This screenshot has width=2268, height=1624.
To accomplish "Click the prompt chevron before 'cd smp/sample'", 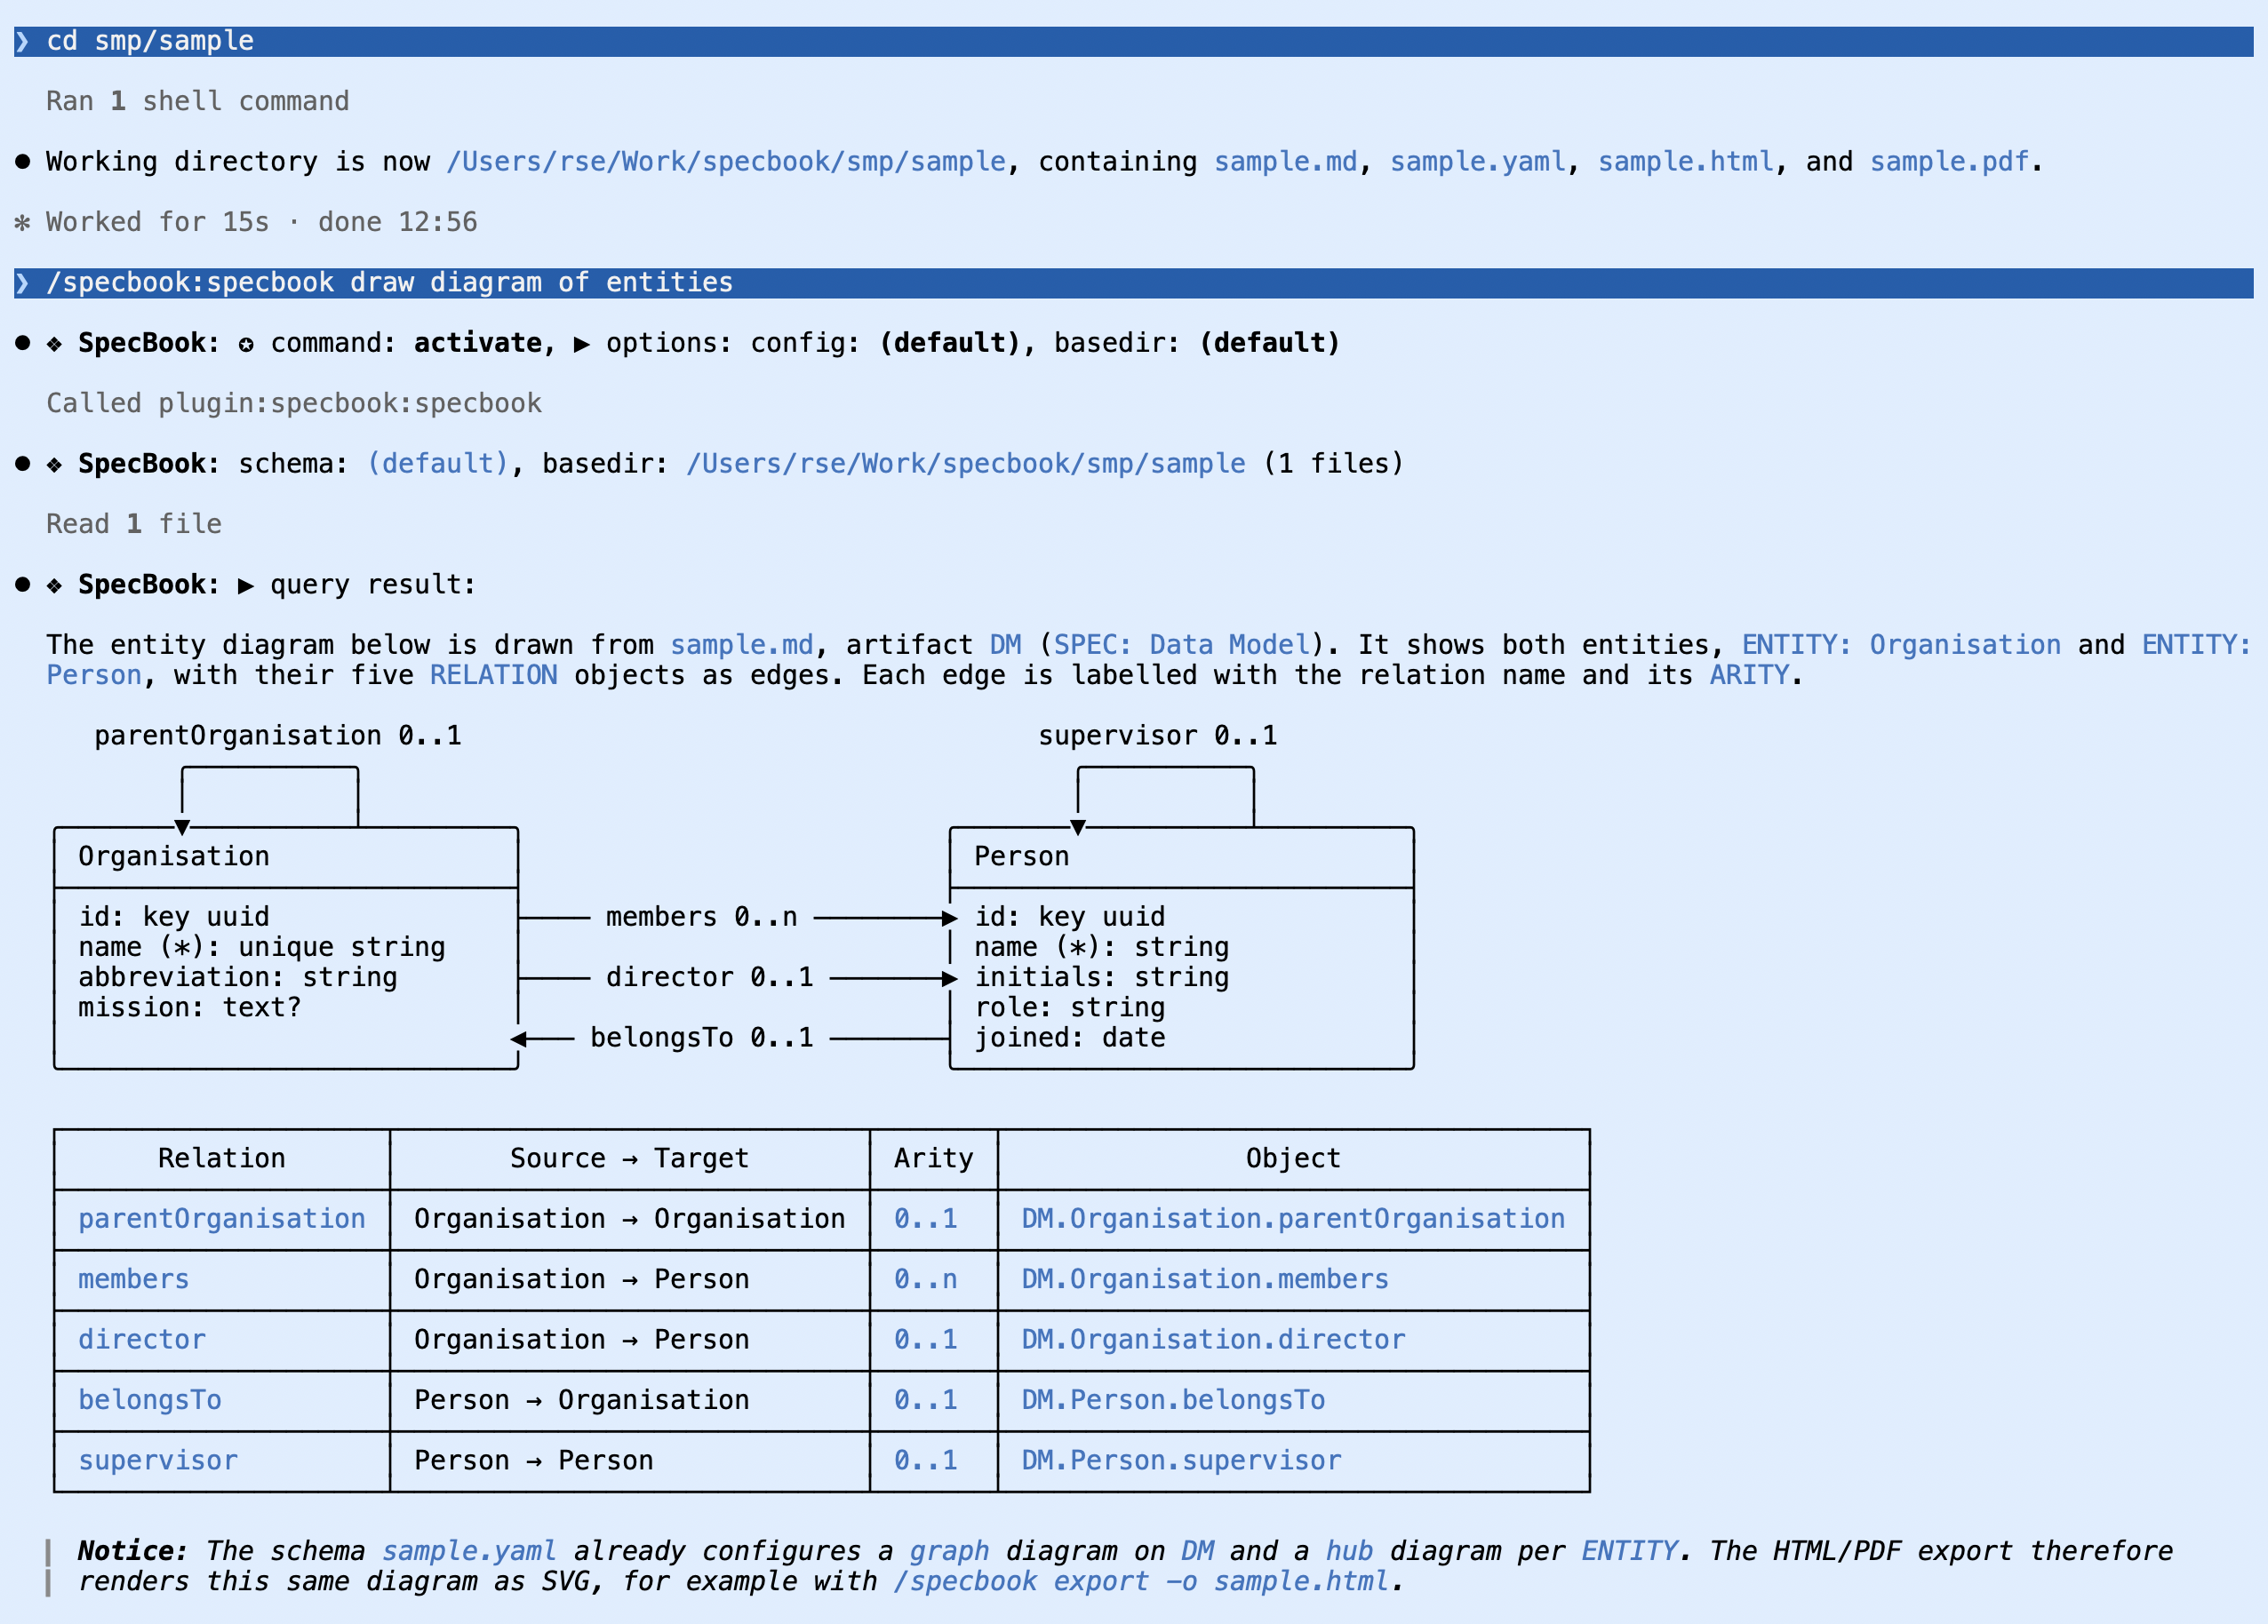I will click(22, 41).
